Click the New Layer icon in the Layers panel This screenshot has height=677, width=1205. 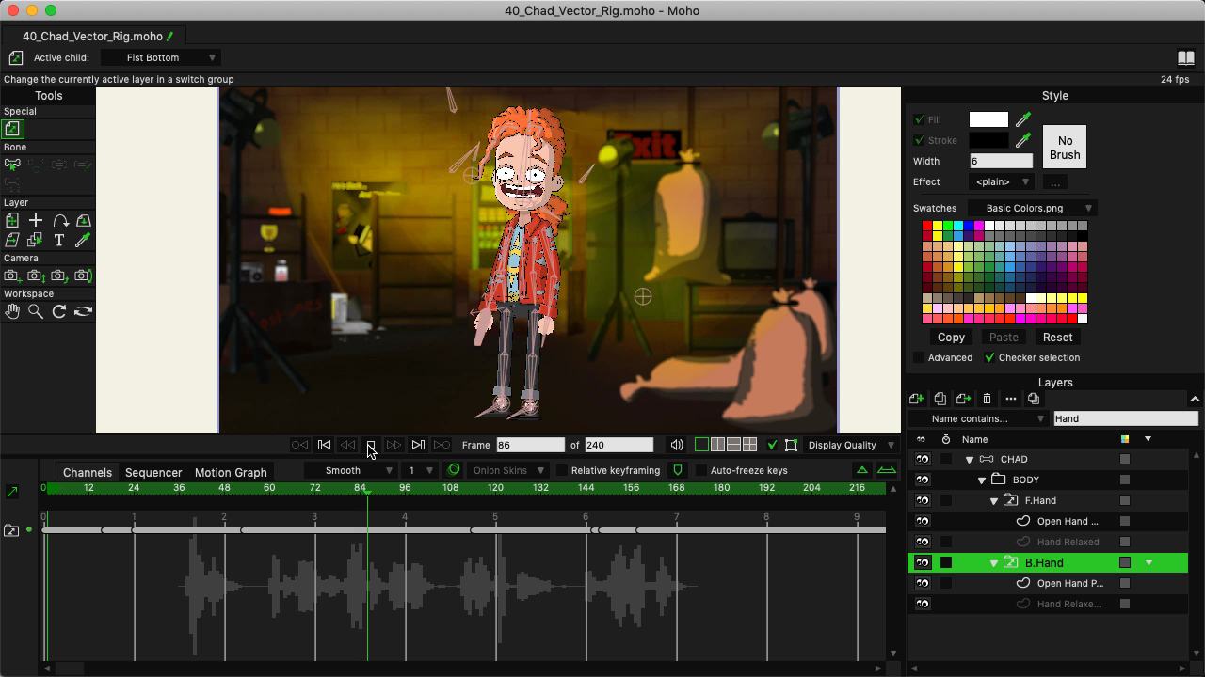point(916,399)
